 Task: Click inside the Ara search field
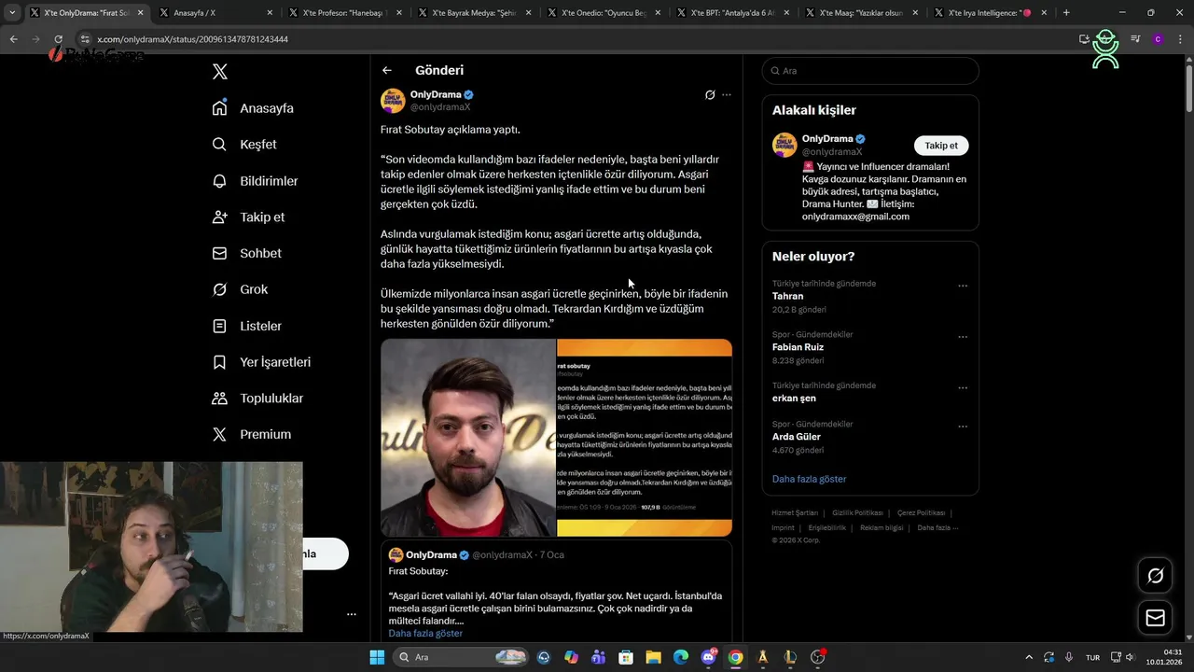coord(870,71)
